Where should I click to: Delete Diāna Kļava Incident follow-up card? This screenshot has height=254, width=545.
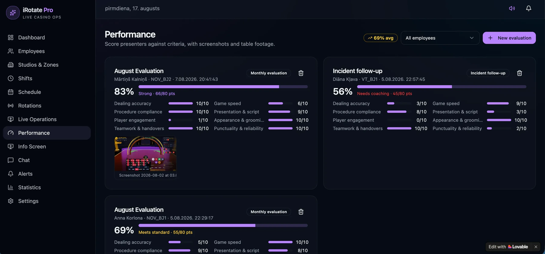click(x=520, y=73)
